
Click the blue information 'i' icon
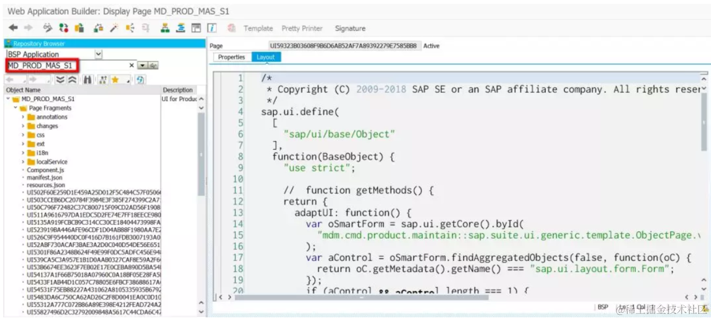(x=212, y=28)
